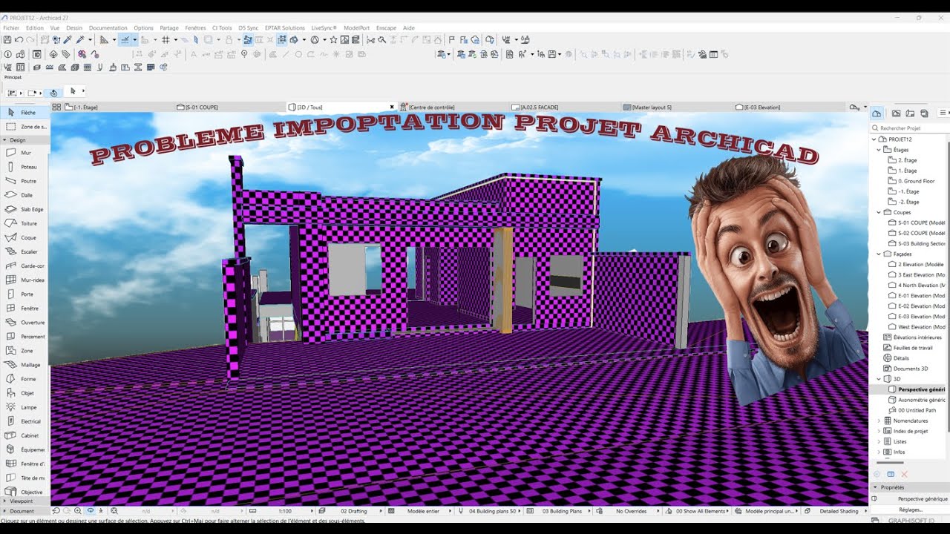
Task: Open the Documentation menu
Action: 108,28
